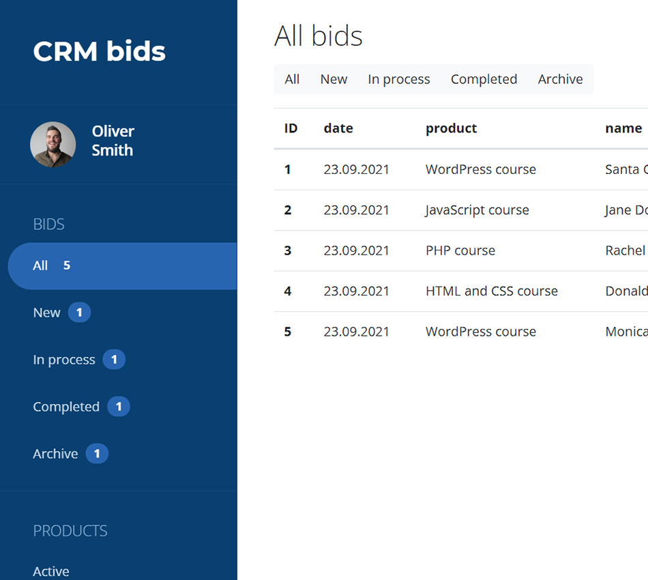Open New bids from the sidebar
This screenshot has height=580, width=648.
coord(46,313)
